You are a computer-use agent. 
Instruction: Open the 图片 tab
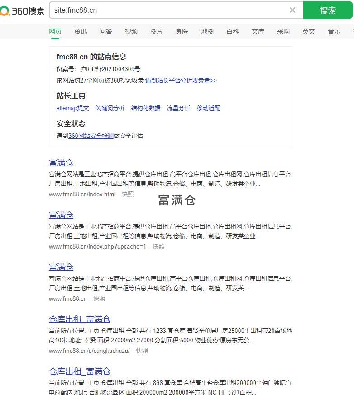156,31
